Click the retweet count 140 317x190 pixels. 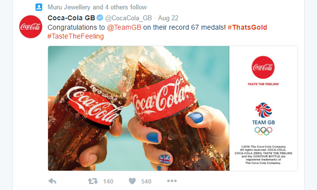coord(108,181)
